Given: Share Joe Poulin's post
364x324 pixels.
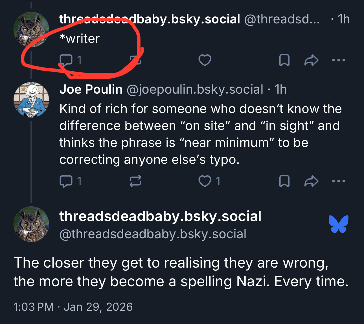Looking at the screenshot, I should coord(311,181).
